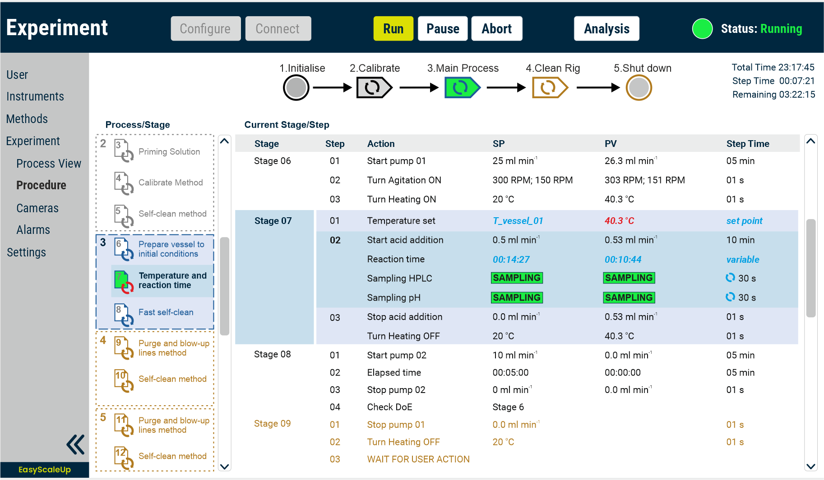Select Temperature and reaction time stage icon
Image resolution: width=824 pixels, height=480 pixels.
click(x=124, y=281)
